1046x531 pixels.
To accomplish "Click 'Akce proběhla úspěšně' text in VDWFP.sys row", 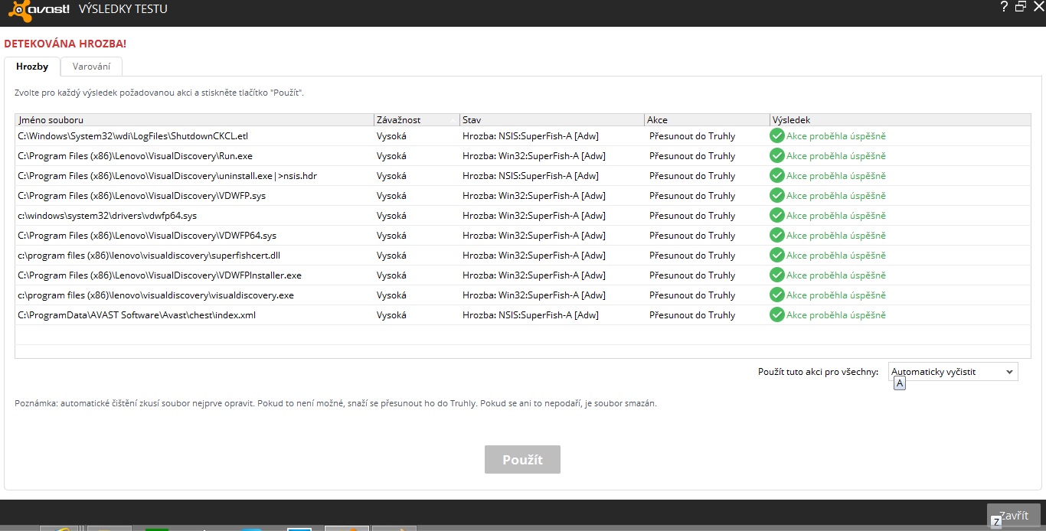I will click(836, 196).
